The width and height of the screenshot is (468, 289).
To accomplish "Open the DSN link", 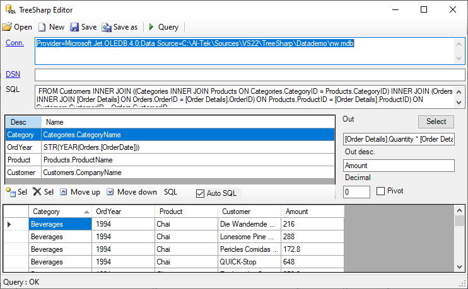I will click(13, 74).
